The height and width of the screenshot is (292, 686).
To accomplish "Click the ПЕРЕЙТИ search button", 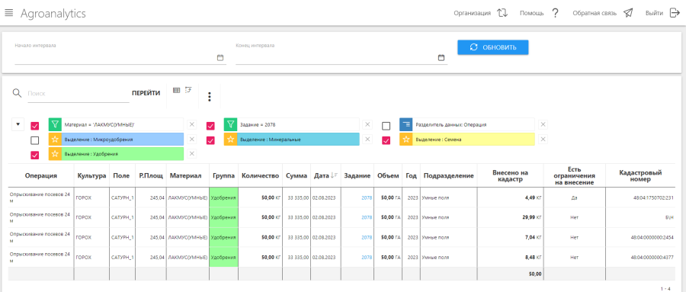I will click(x=146, y=93).
